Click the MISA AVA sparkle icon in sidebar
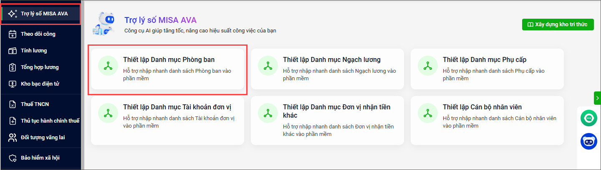Screen dimensions: 601x170 click(13, 14)
